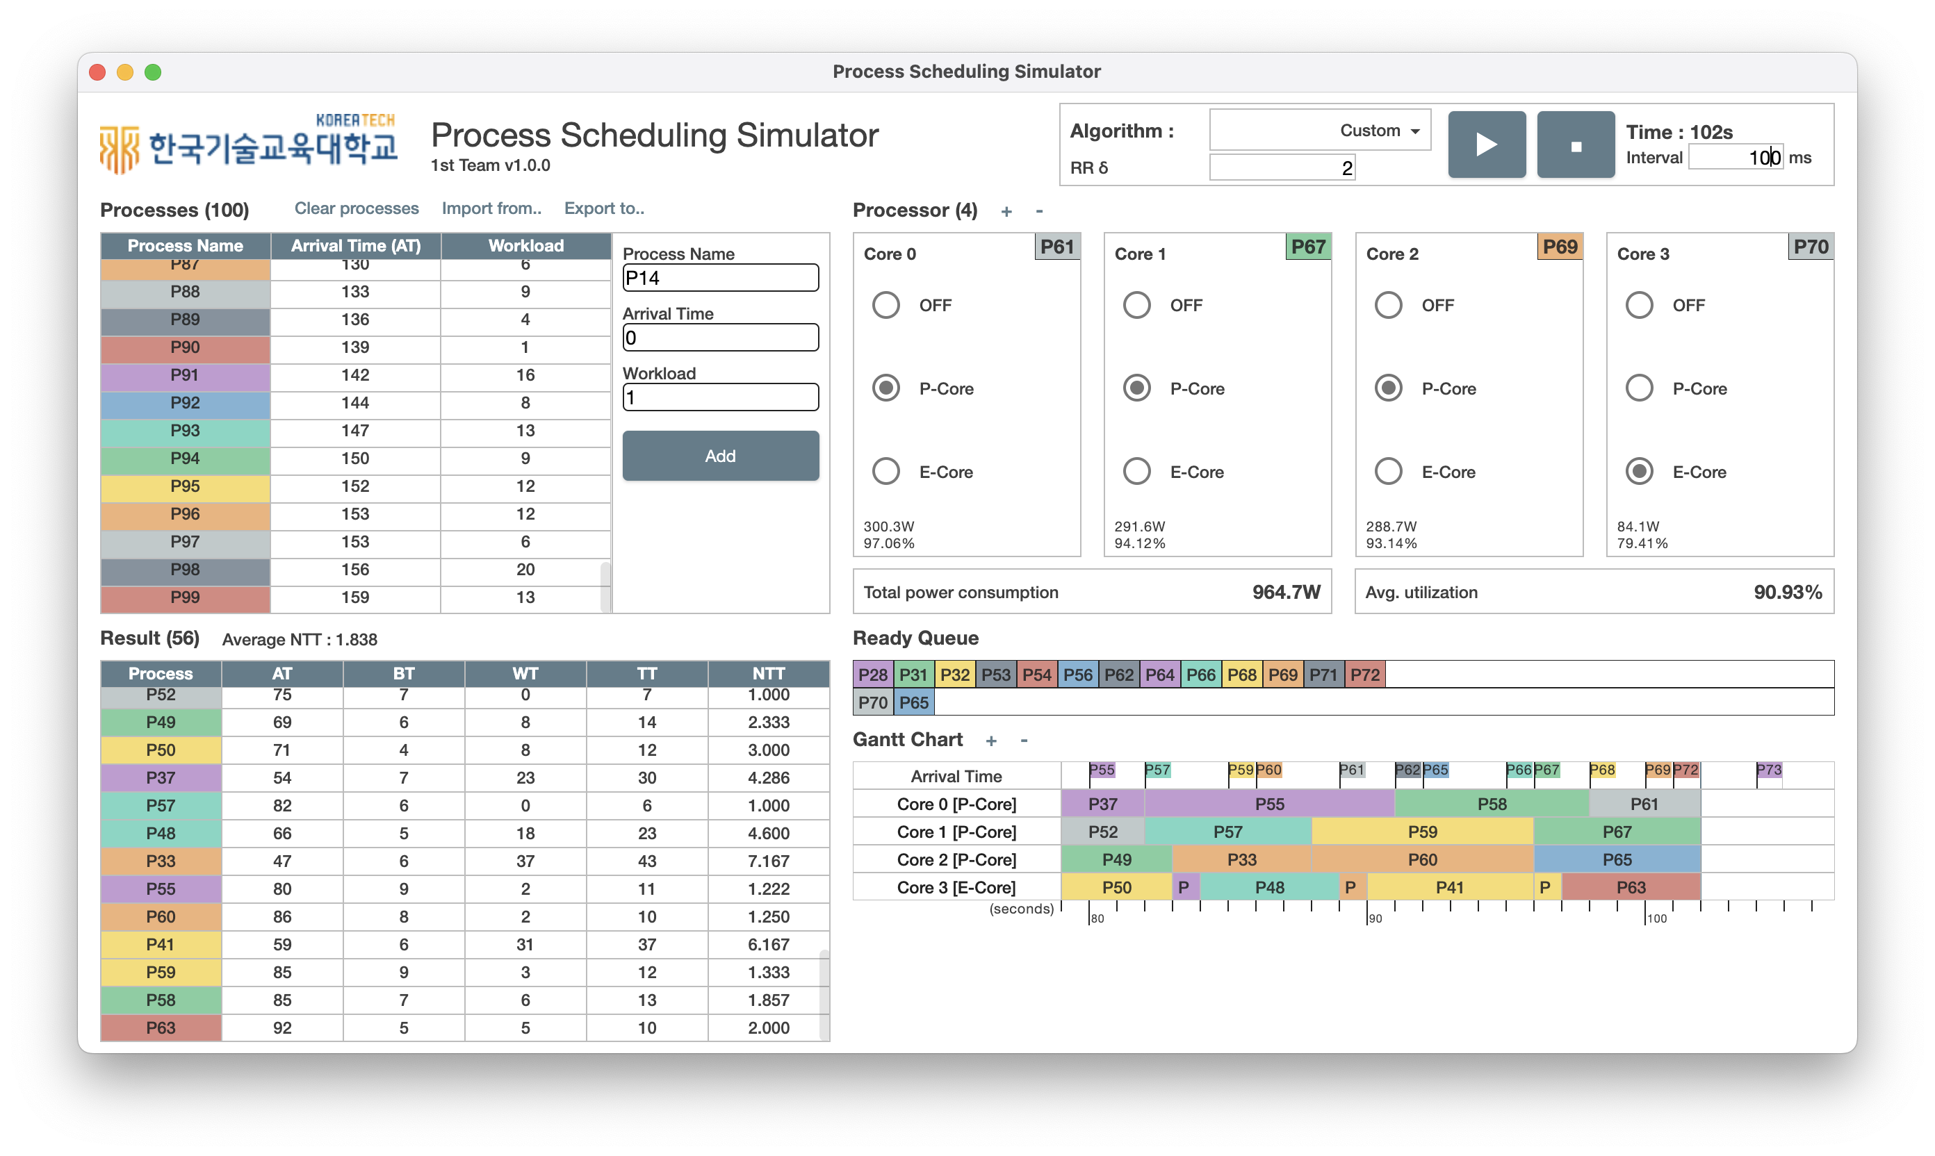The image size is (1935, 1156).
Task: Add a new processor core with plus icon
Action: click(1006, 211)
